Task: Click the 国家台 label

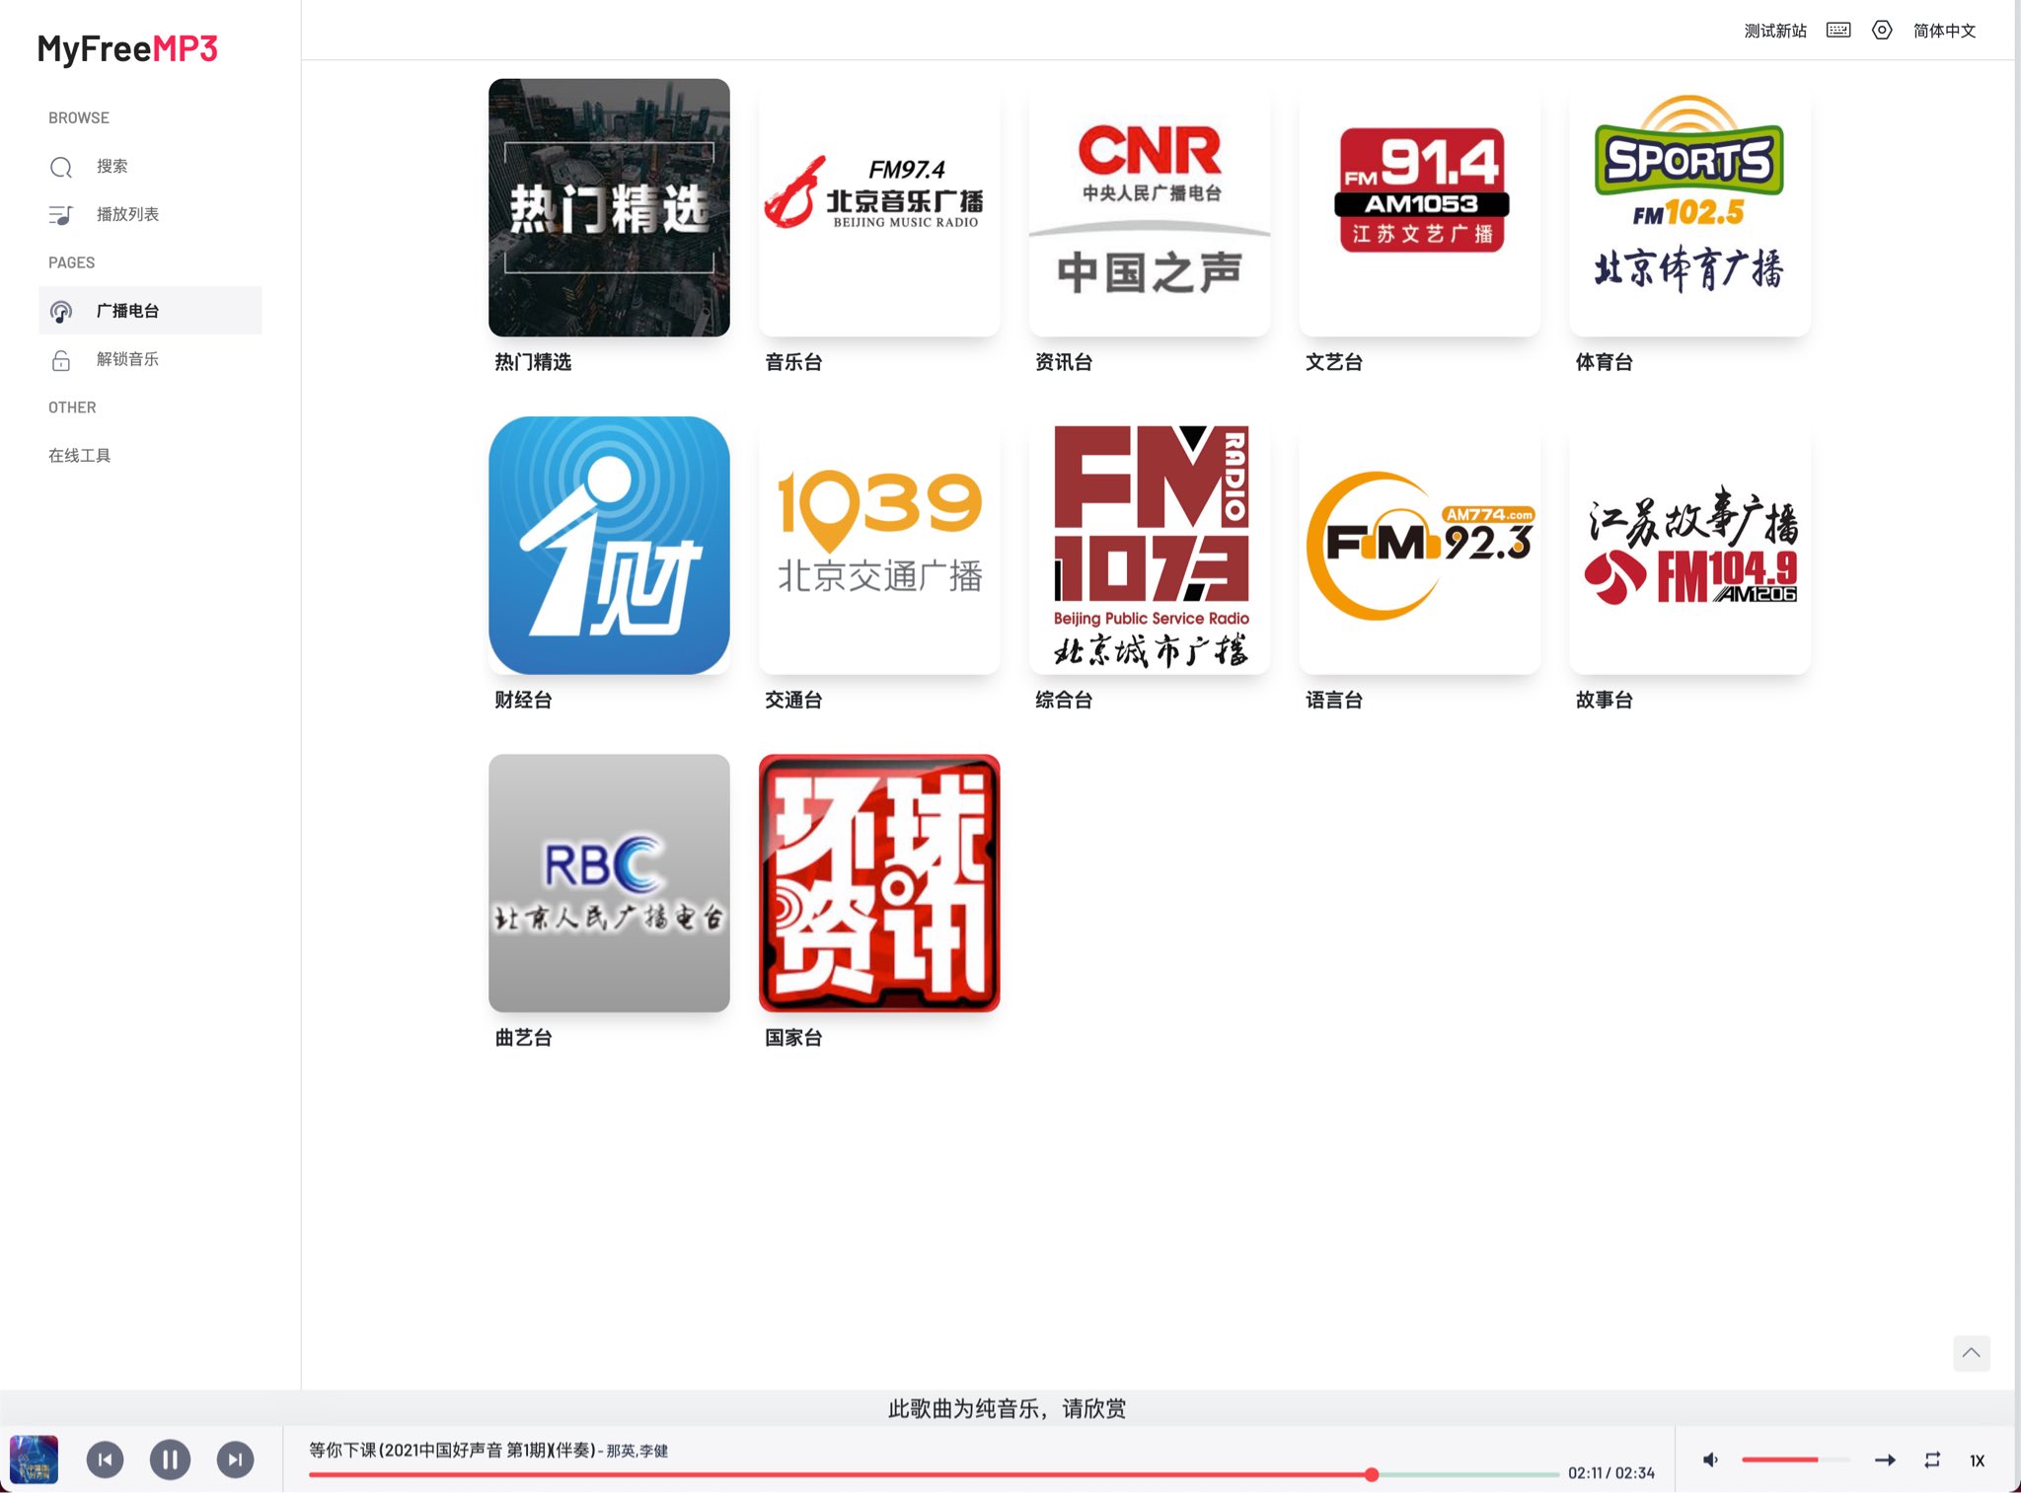Action: click(793, 1037)
